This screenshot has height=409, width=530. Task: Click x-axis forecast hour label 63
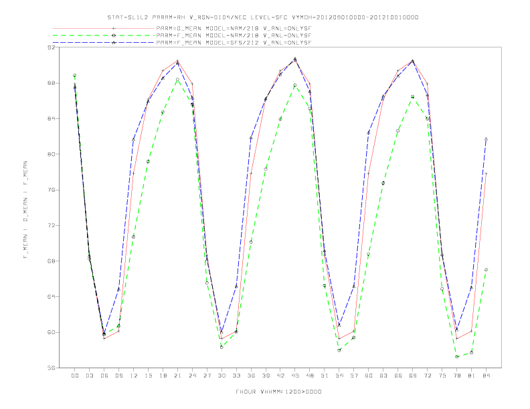coord(383,376)
